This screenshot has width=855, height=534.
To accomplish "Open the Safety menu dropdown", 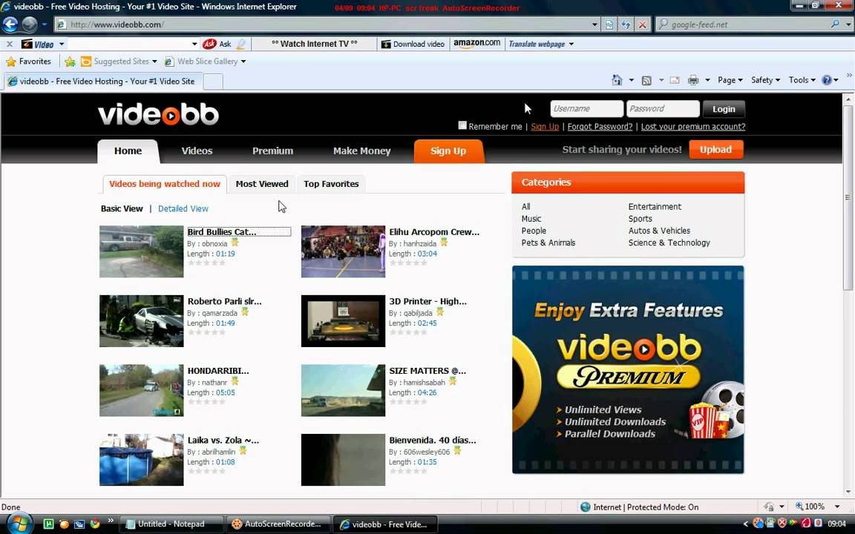I will 766,80.
